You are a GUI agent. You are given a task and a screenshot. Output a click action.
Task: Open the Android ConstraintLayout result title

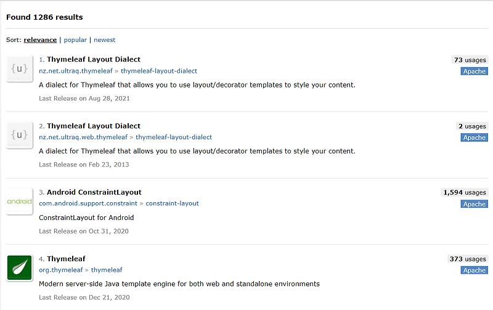94,192
